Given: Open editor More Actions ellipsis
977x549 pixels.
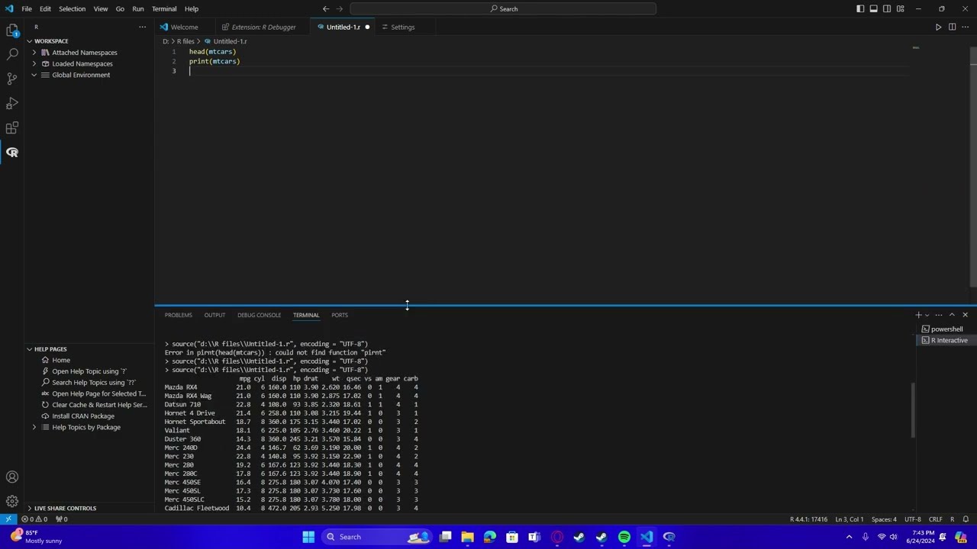Looking at the screenshot, I should point(965,27).
